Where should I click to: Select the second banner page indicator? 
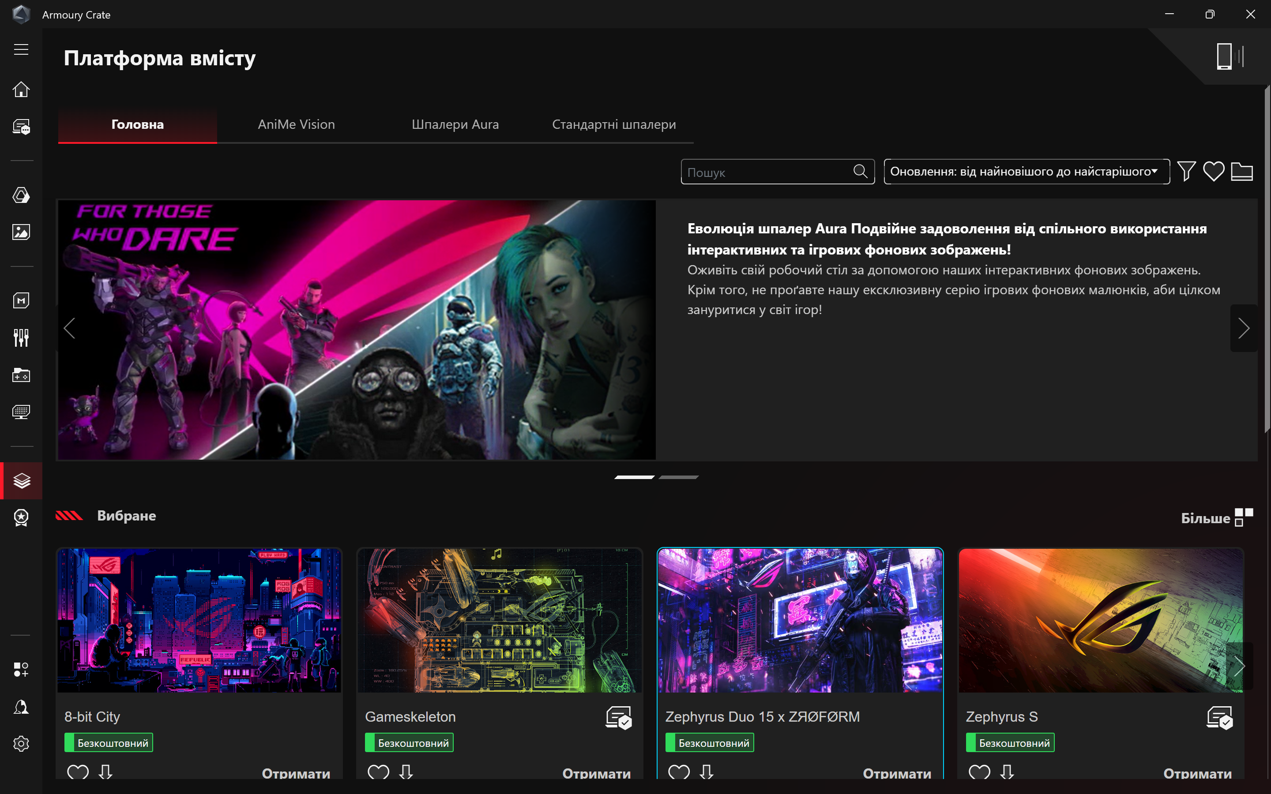click(x=679, y=477)
